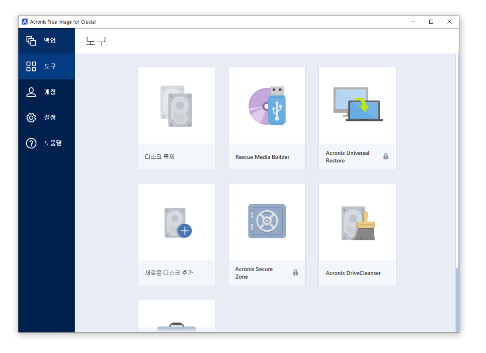Open the 계정 (Account) sidebar section
The width and height of the screenshot is (486, 353).
46,92
